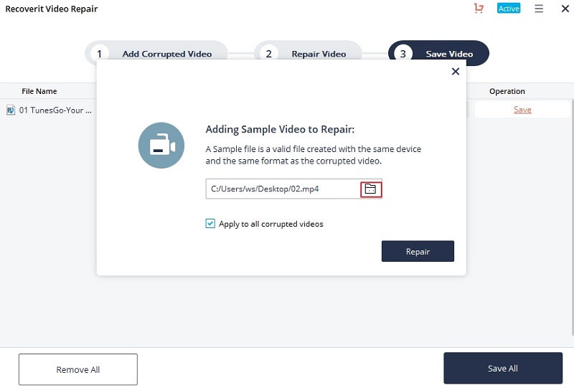This screenshot has height=388, width=574.
Task: Click the vertical scrollbar on the right
Action: tap(572, 216)
